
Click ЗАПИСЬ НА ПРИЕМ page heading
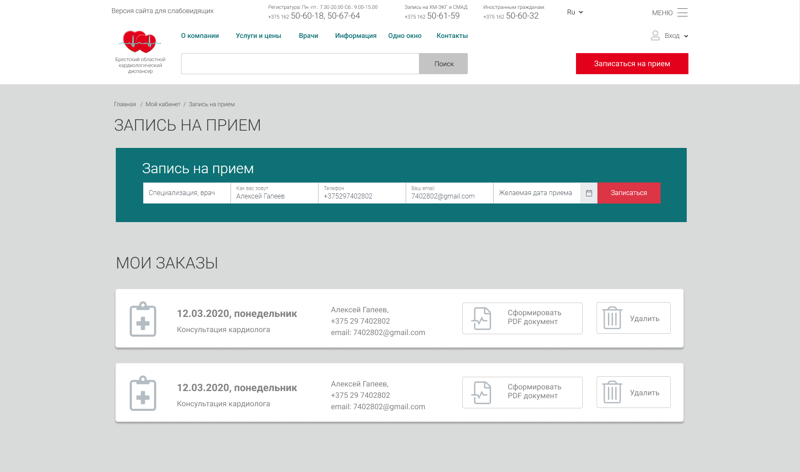coord(187,125)
